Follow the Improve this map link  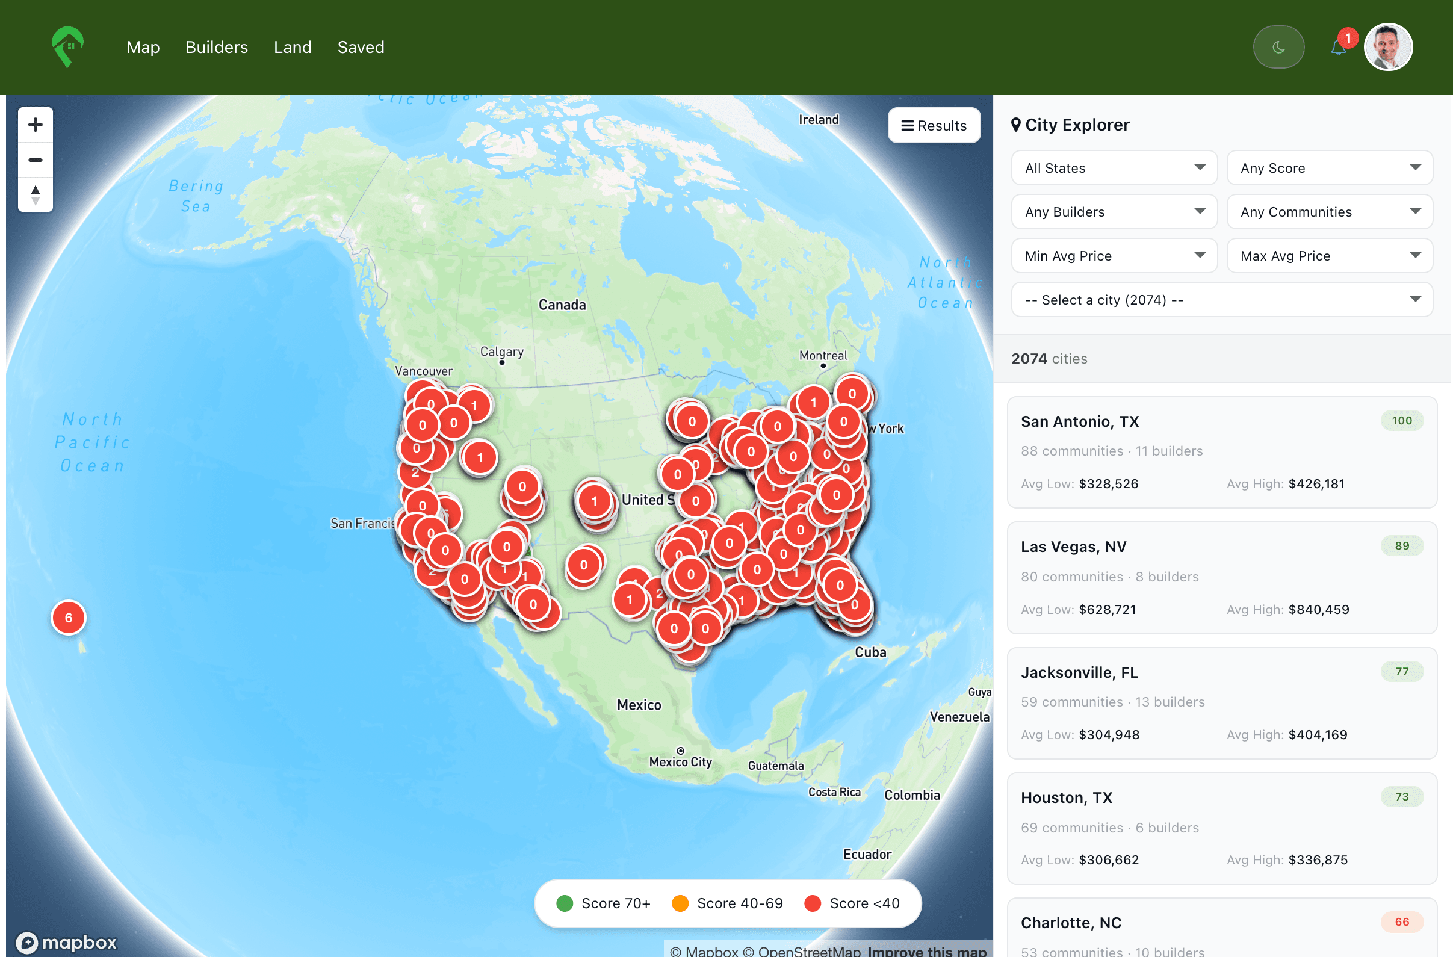(x=926, y=950)
